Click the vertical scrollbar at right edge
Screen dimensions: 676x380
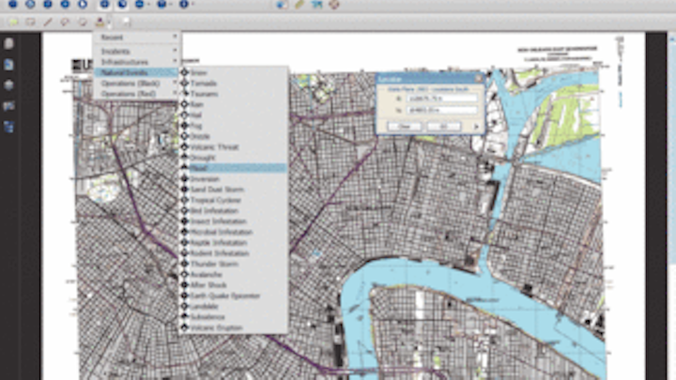[672, 206]
